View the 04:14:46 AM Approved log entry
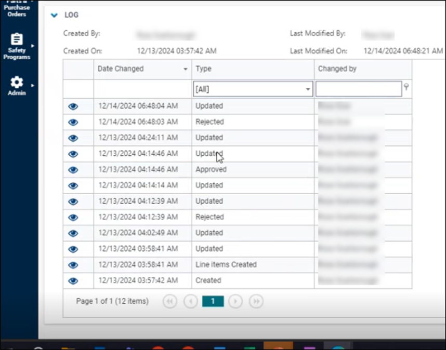The height and width of the screenshot is (350, 446). point(73,170)
